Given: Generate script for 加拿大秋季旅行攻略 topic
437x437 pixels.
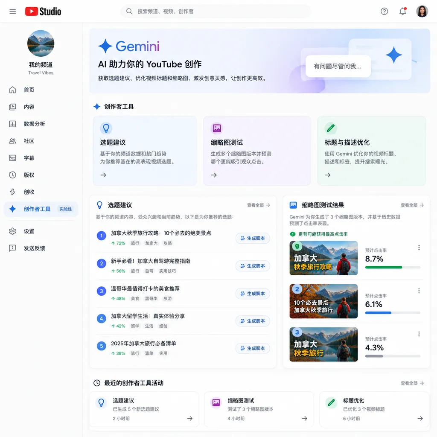Looking at the screenshot, I should [253, 238].
